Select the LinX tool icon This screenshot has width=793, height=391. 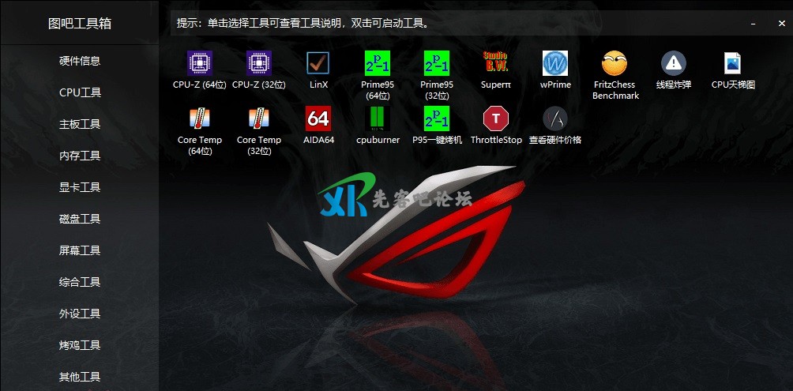(318, 63)
